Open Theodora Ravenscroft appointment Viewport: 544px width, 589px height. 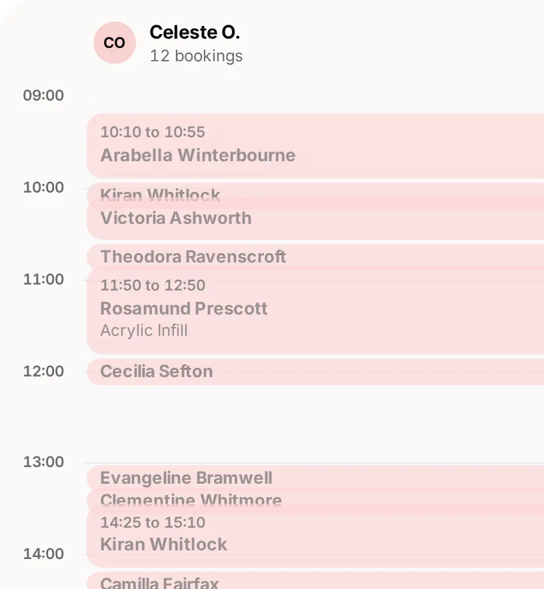(315, 257)
